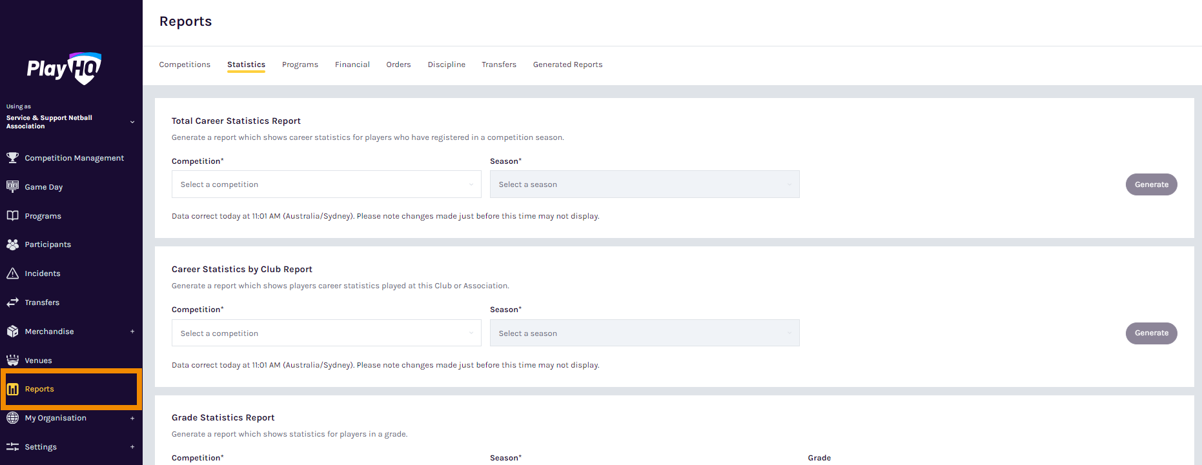1202x465 pixels.
Task: Click the PlayHQ logo
Action: tap(65, 68)
